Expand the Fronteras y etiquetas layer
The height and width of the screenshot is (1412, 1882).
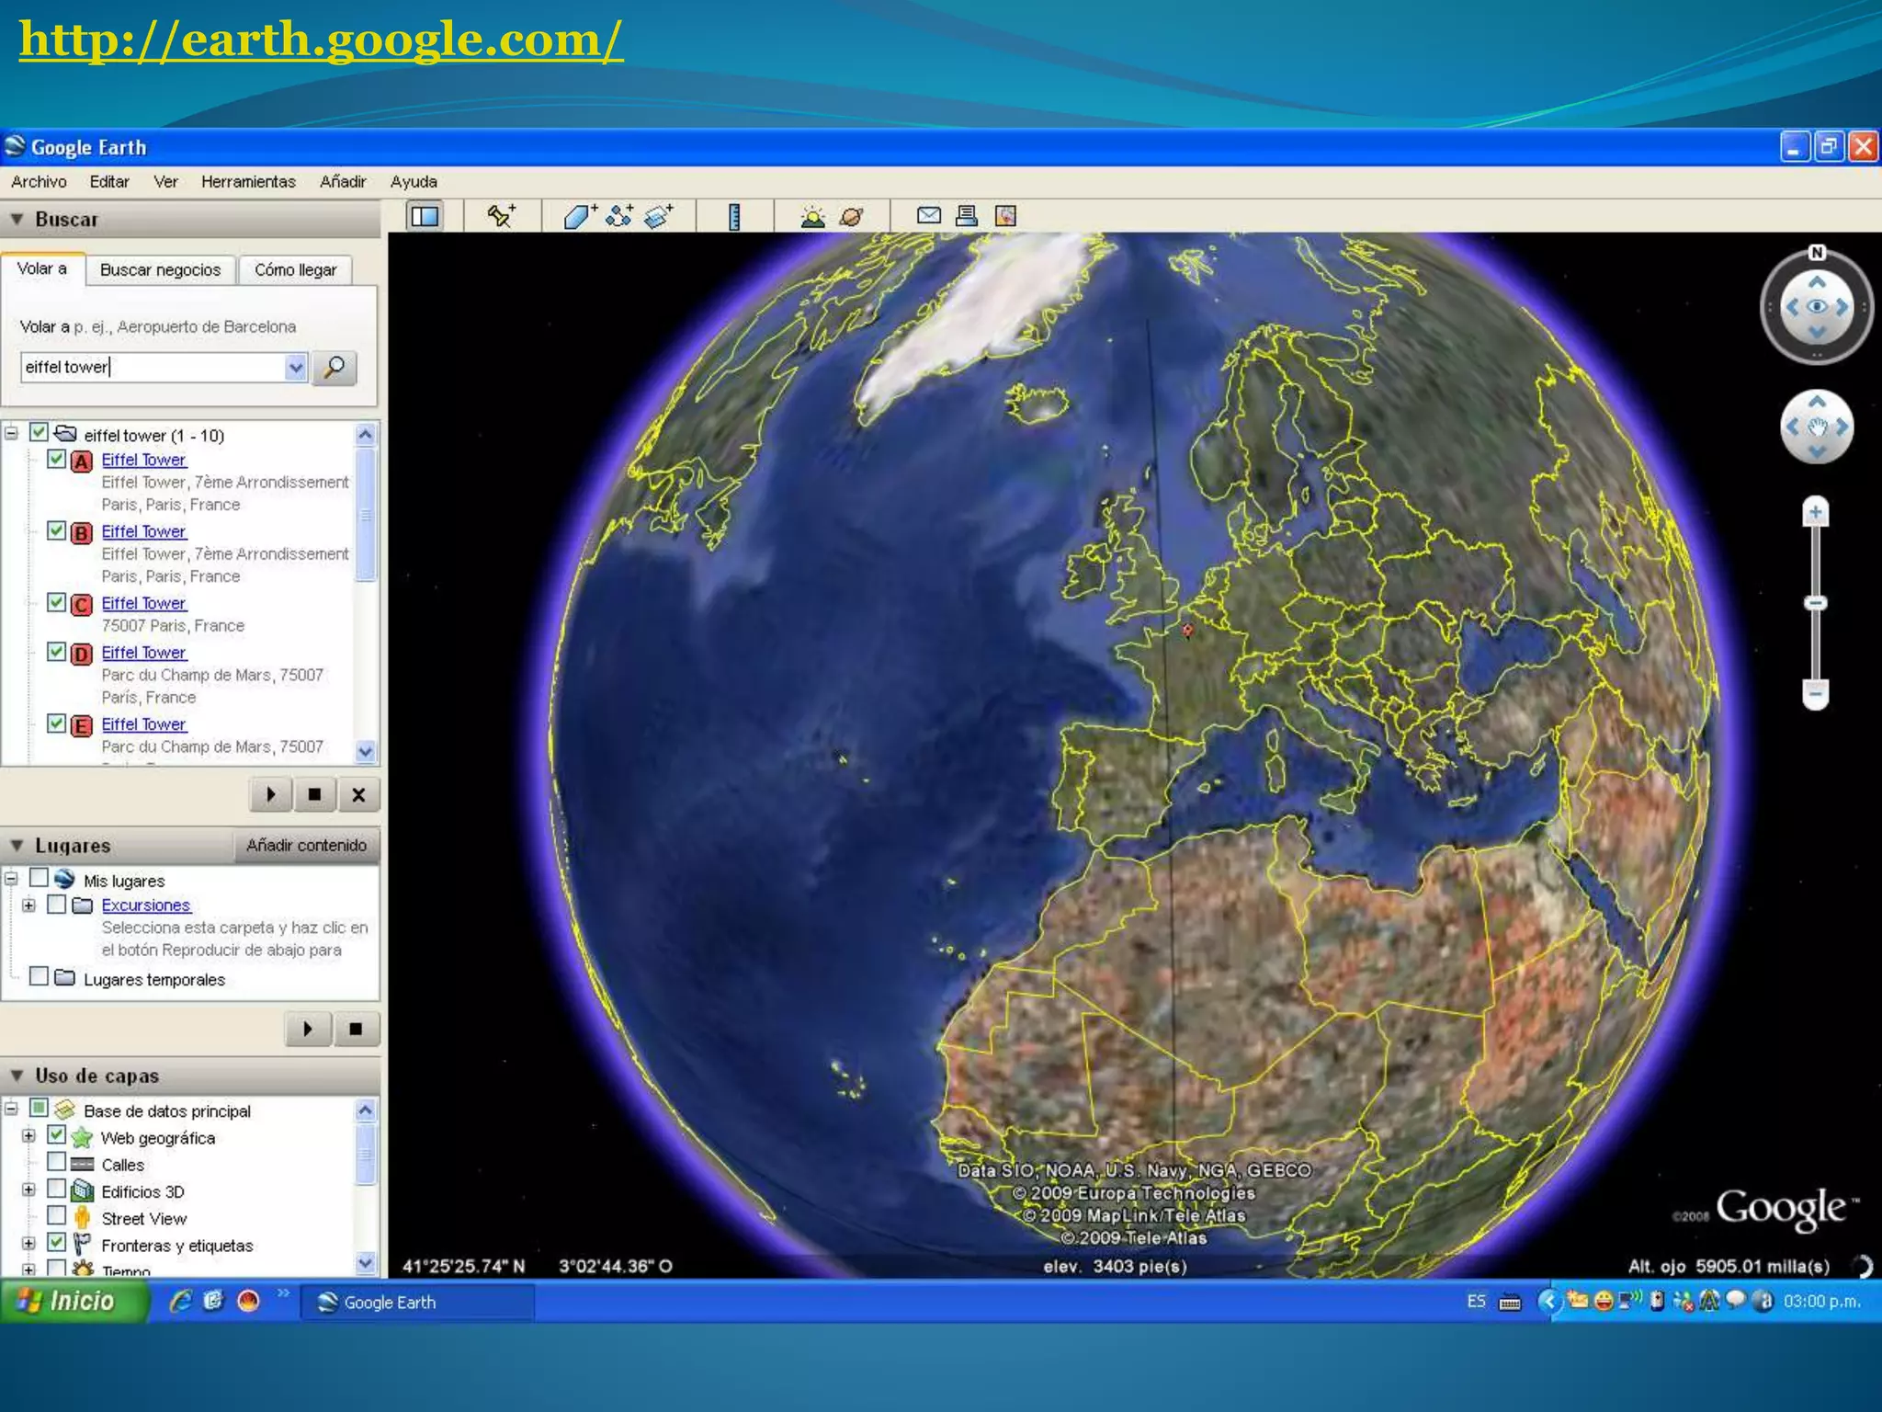coord(28,1244)
